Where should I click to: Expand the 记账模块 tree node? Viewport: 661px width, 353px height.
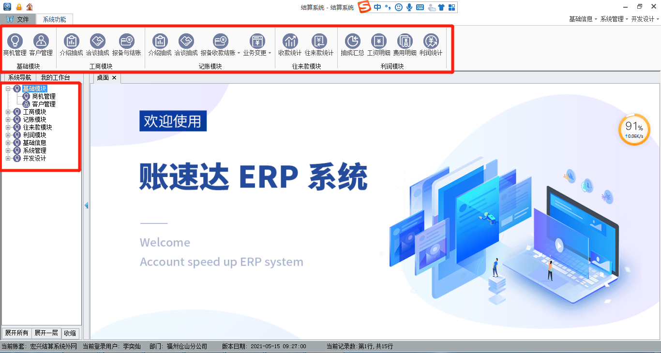pos(8,119)
